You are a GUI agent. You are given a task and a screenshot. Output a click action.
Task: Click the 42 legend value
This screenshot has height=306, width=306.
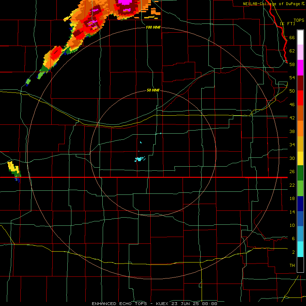(292, 118)
